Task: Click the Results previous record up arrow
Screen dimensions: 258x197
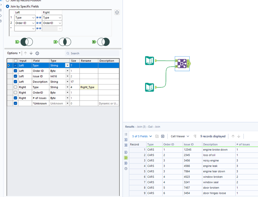Action: (233, 136)
